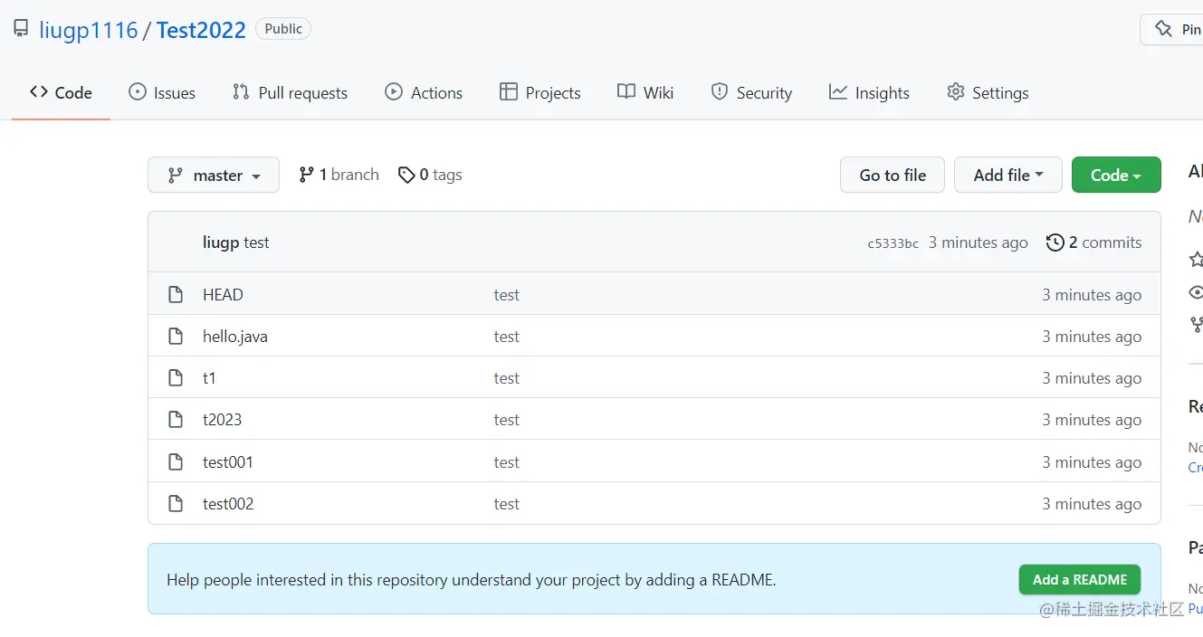1203x637 pixels.
Task: Open the liugp commit author link
Action: coord(221,242)
